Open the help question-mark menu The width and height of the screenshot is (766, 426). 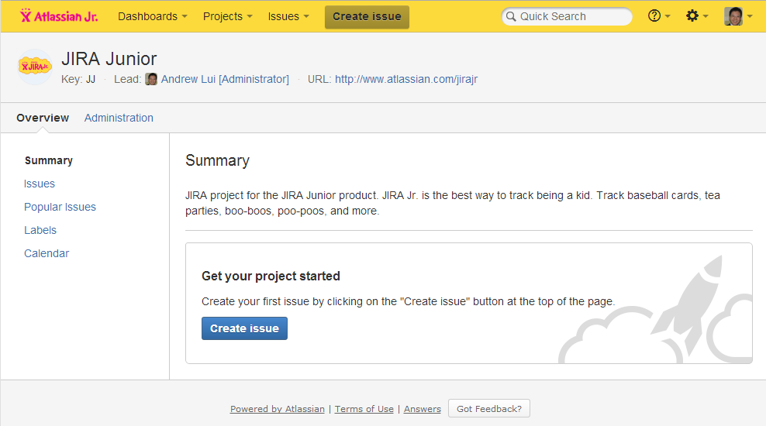658,16
